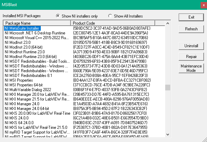Click the Repair button

tap(191, 57)
